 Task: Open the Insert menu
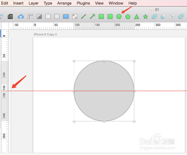pyautogui.click(x=18, y=3)
